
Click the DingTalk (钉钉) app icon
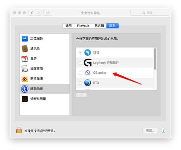click(88, 52)
